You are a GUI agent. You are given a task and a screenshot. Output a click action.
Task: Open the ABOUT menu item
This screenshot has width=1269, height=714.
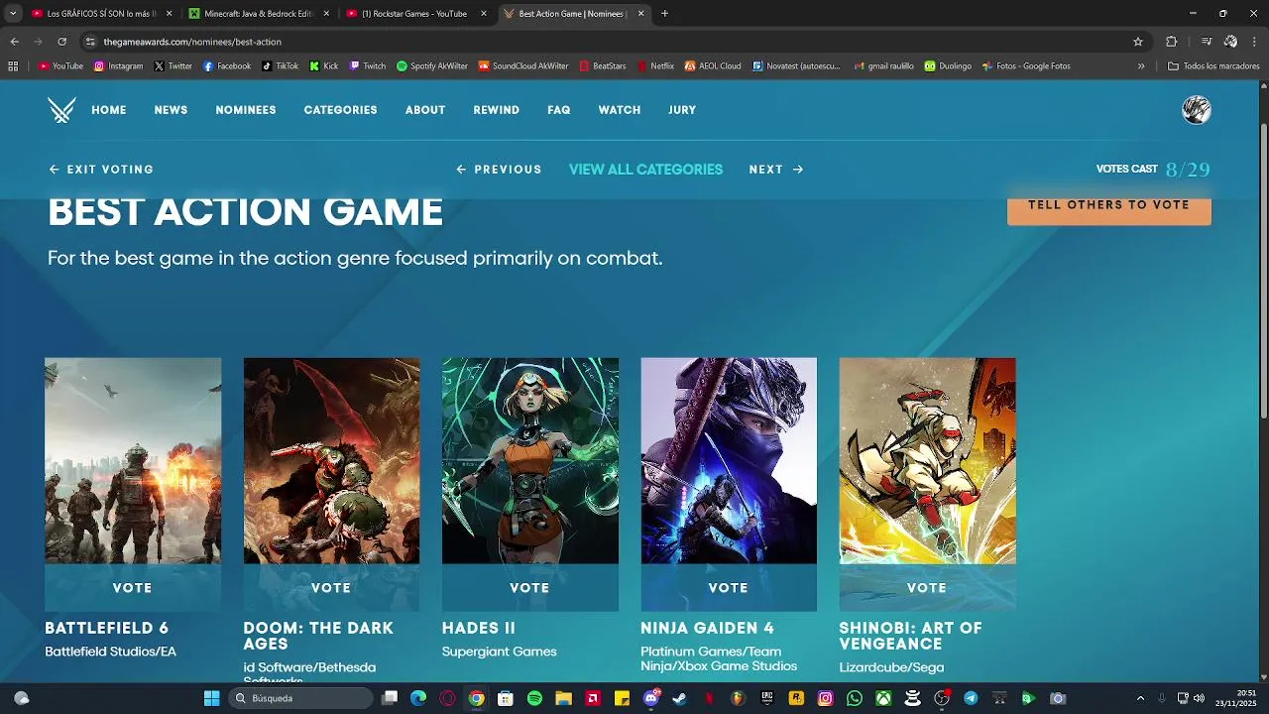click(x=425, y=110)
